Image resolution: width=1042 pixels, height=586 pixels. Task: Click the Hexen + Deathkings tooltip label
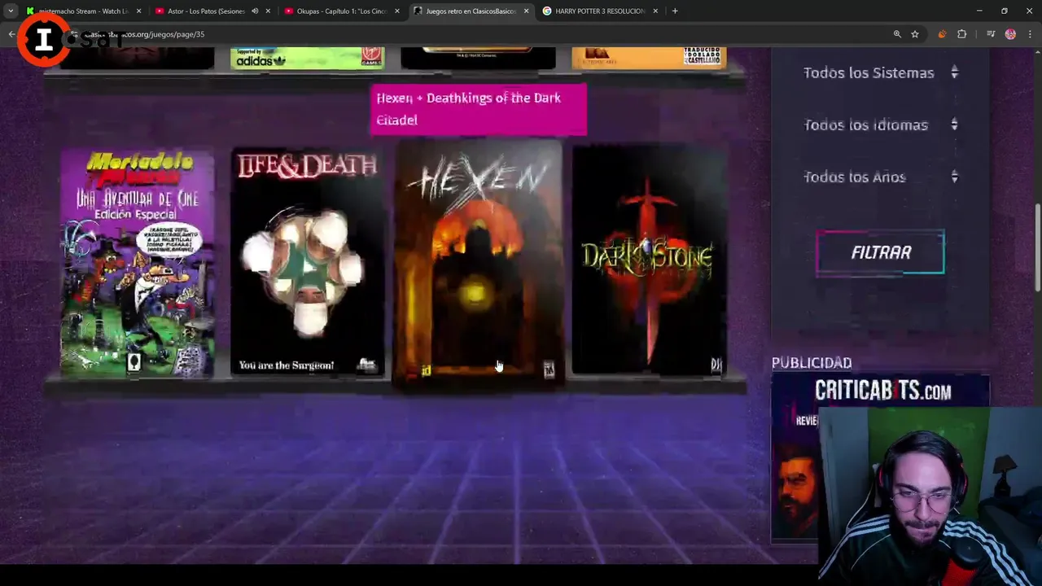tap(478, 109)
